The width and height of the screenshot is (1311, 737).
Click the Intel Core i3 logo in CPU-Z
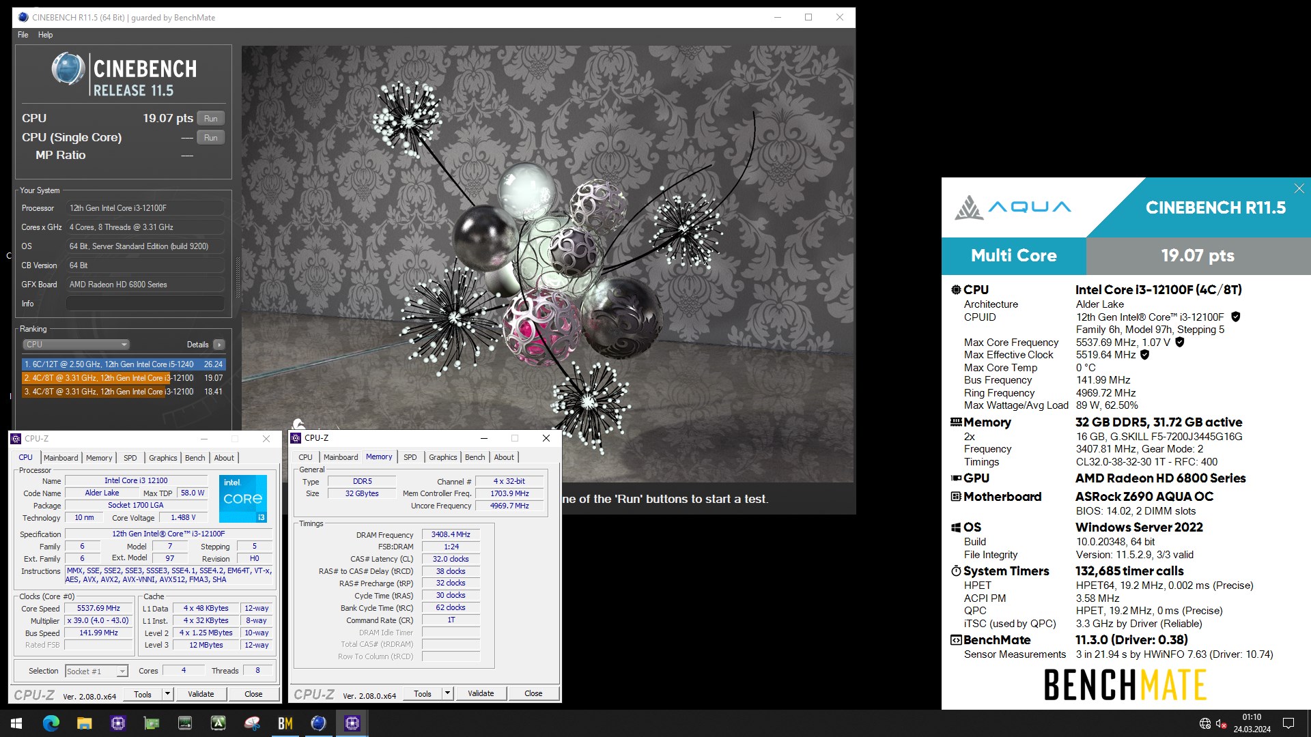(243, 499)
